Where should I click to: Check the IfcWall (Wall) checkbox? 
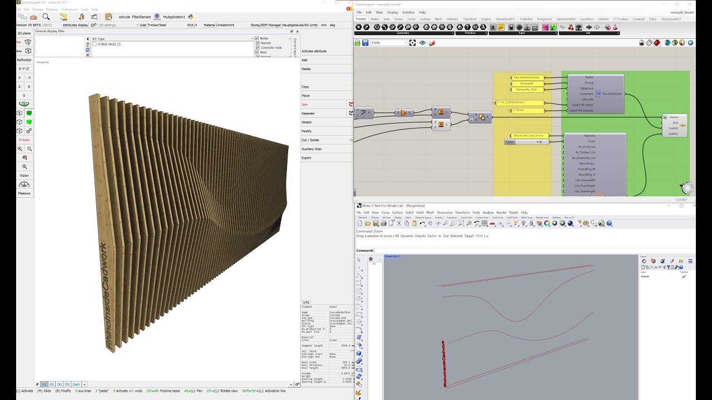pos(95,44)
